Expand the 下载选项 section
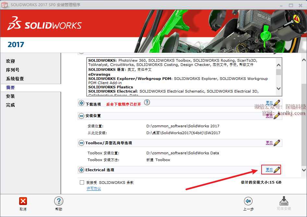This screenshot has height=217, width=307. coord(81,104)
